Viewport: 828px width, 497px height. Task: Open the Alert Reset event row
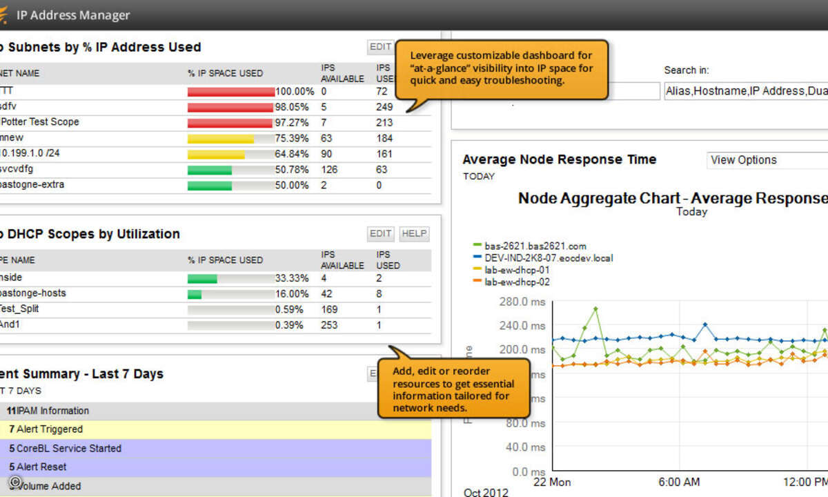tap(215, 467)
